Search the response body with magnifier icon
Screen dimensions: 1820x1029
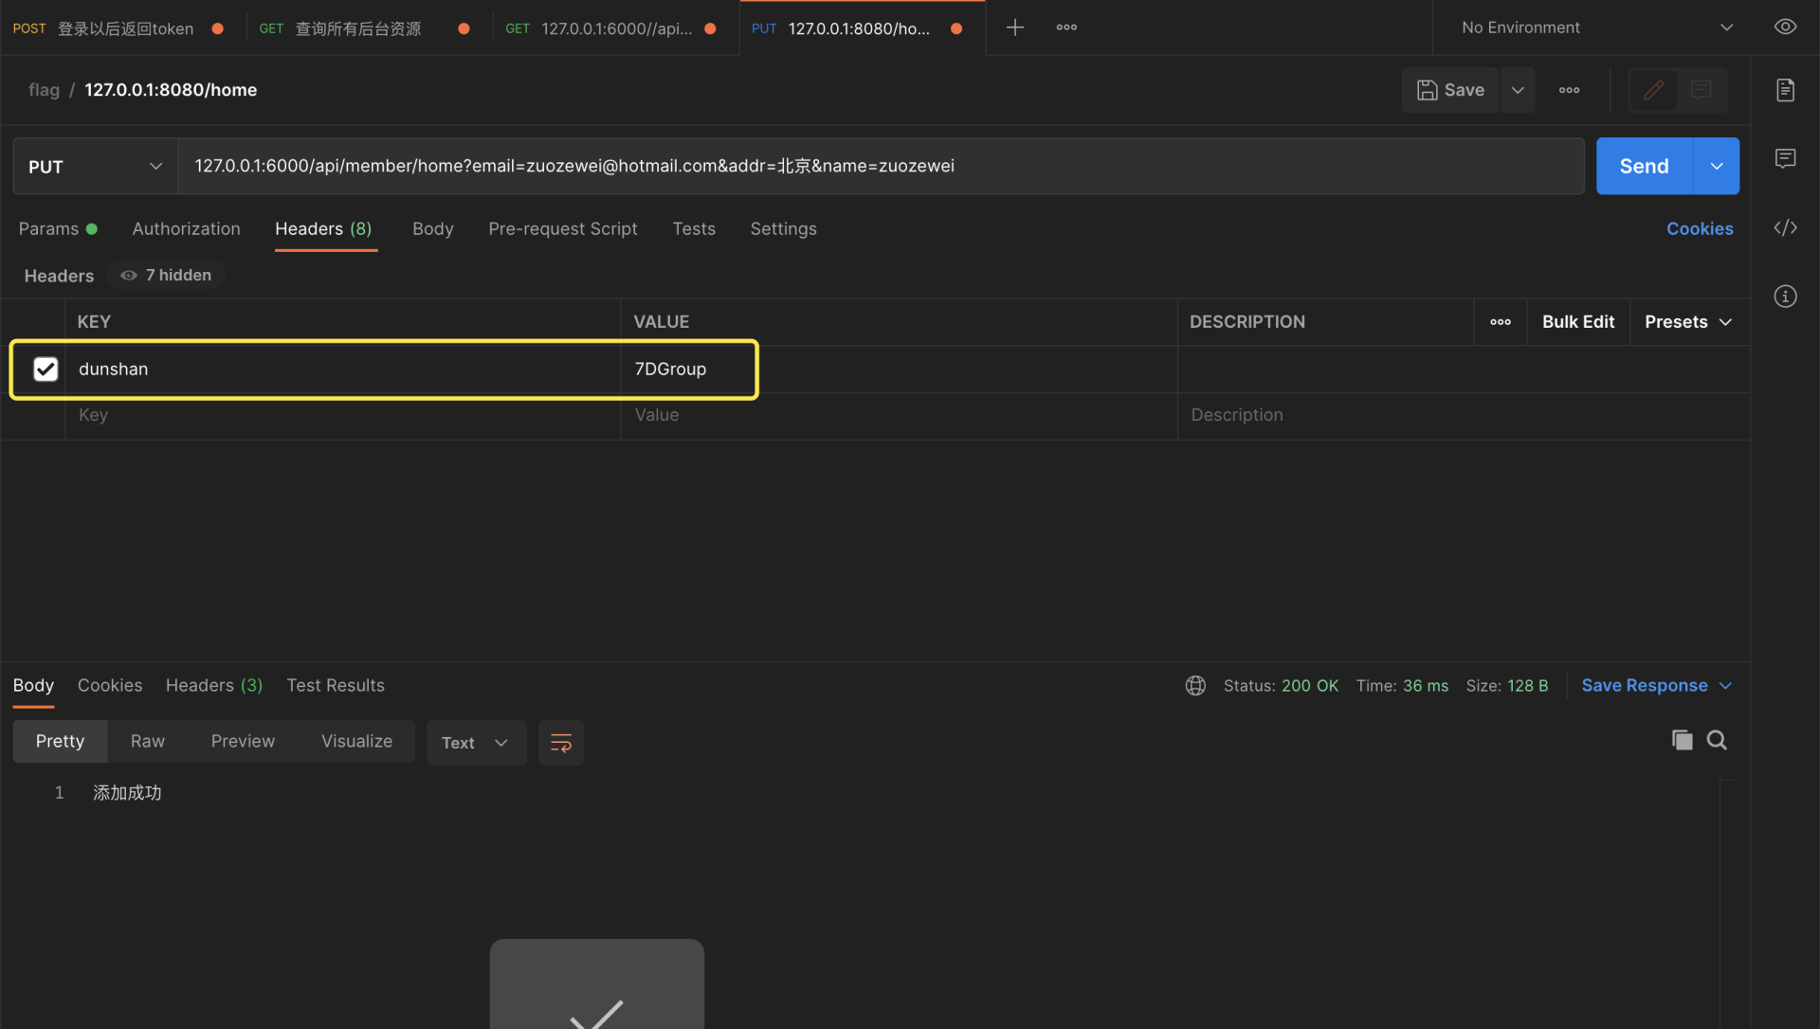pos(1717,740)
